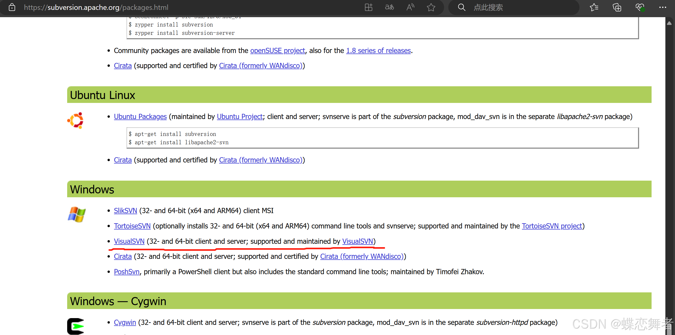
Task: Open the Ubuntu Packages link
Action: [x=140, y=117]
